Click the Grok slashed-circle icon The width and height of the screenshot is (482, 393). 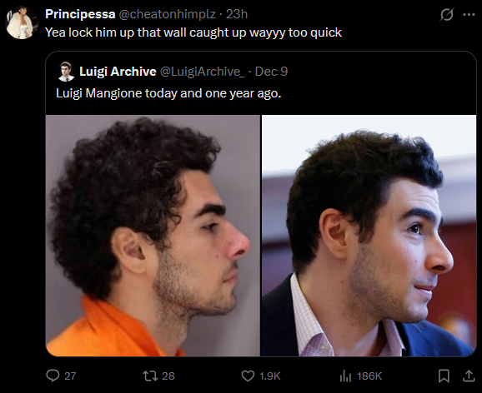pos(446,14)
